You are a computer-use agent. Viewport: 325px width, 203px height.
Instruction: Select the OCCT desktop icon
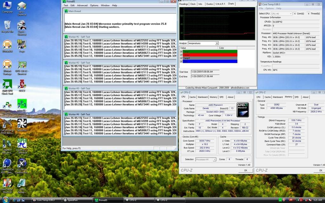22,86
